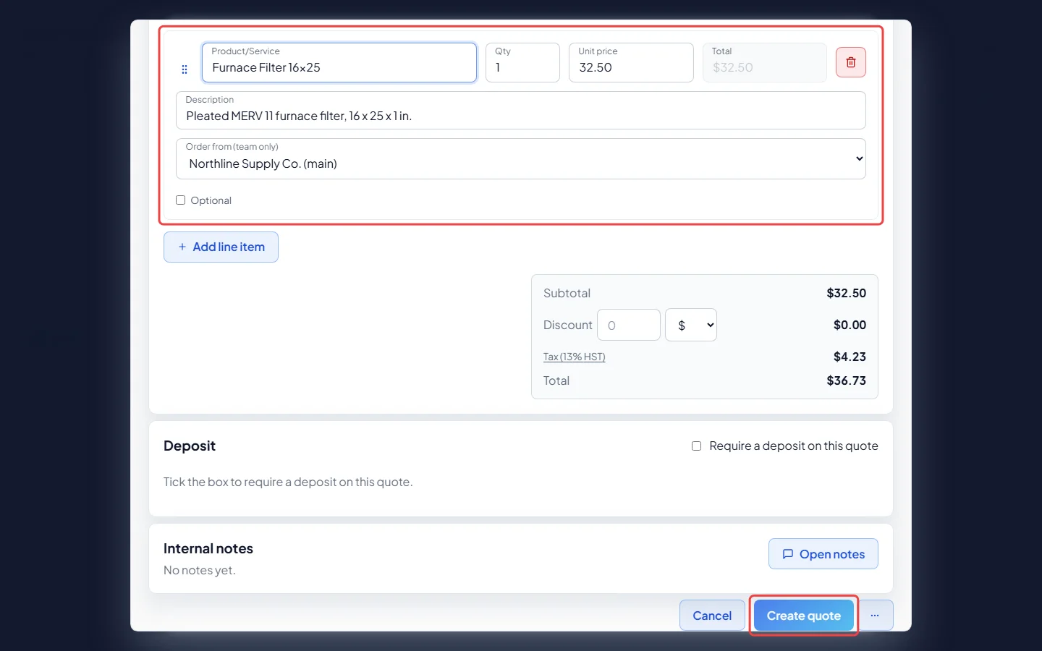Tick Require a deposit on this quote
This screenshot has width=1042, height=651.
[696, 446]
